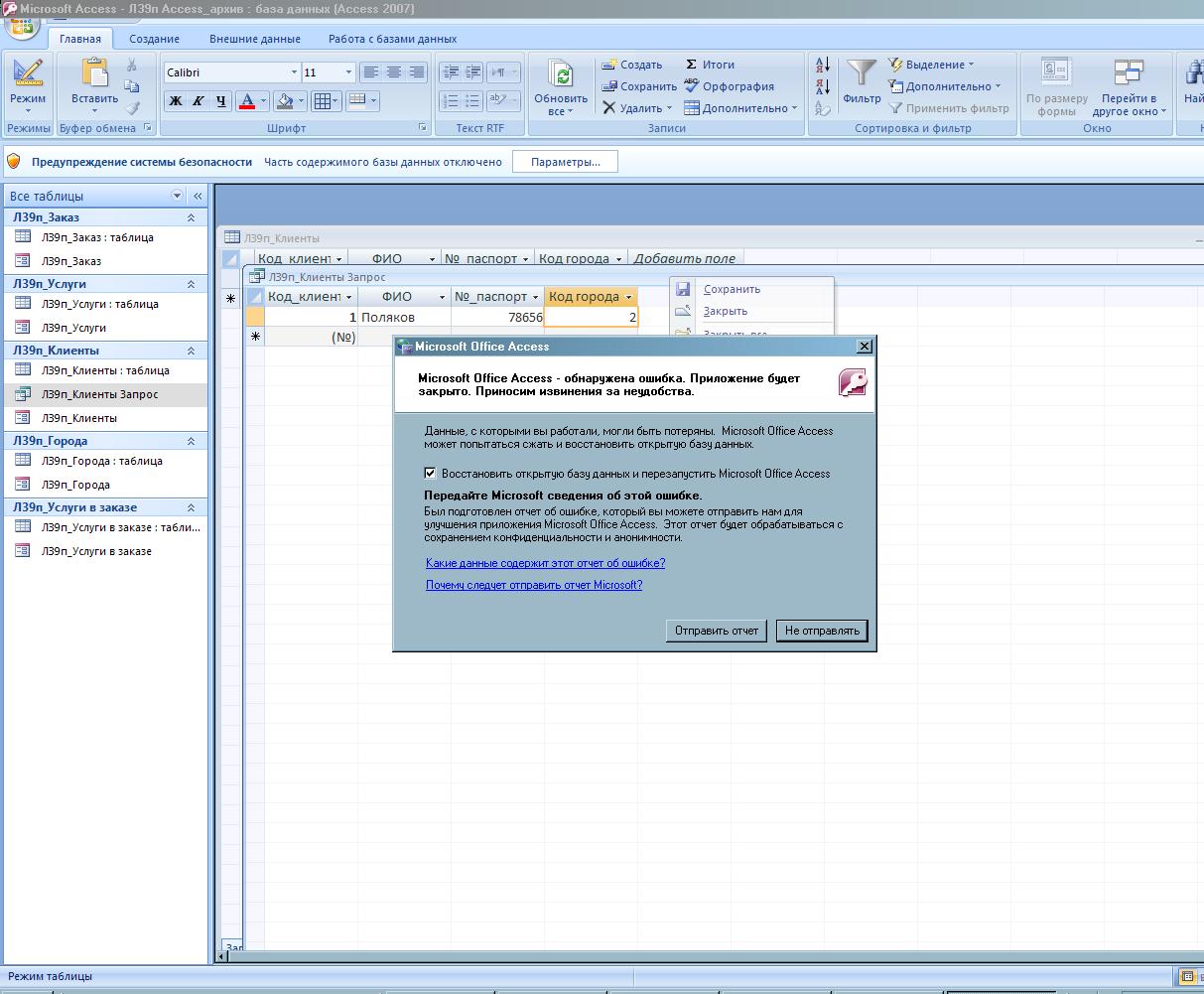The height and width of the screenshot is (994, 1204).
Task: Select the Главная ribbon tab
Action: 80,39
